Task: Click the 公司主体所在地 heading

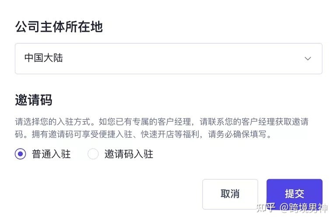Action: pyautogui.click(x=59, y=27)
